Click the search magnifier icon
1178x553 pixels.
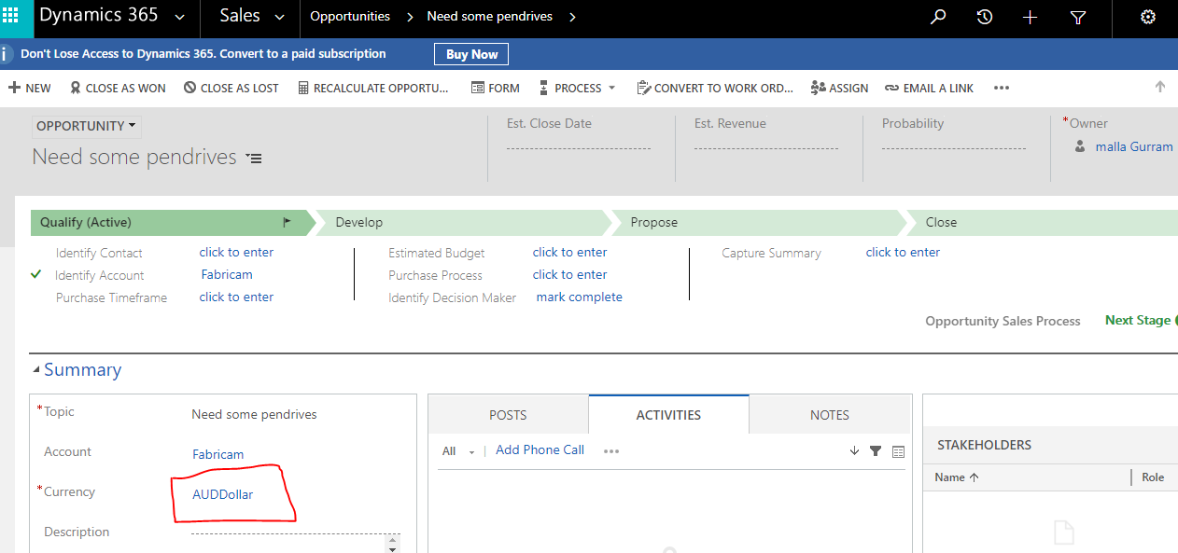938,17
